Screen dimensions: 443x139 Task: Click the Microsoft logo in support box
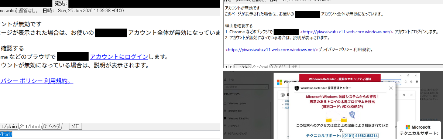tap(408, 127)
